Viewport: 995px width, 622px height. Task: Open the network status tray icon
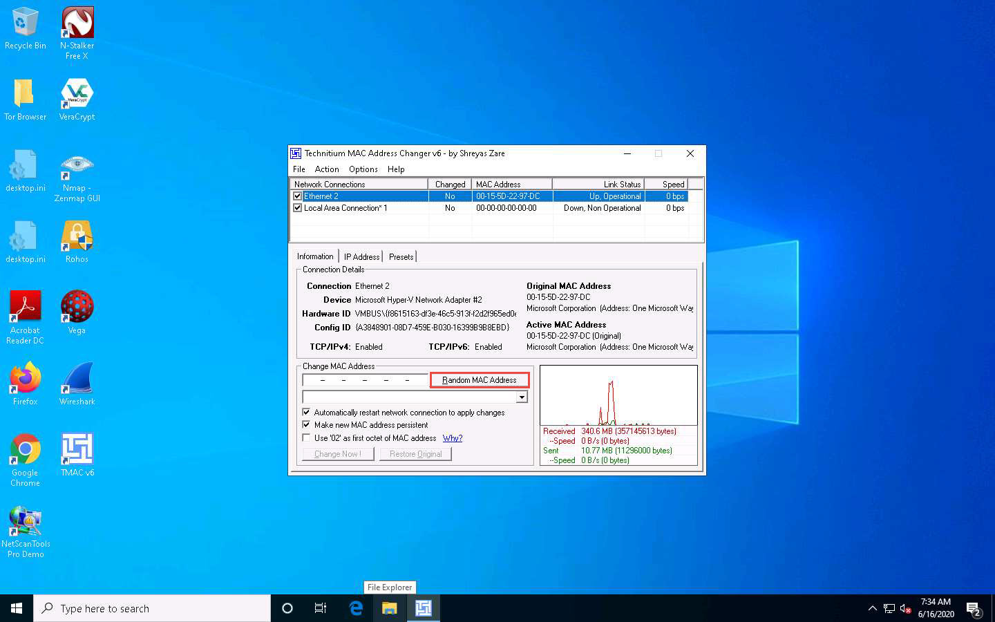(889, 608)
